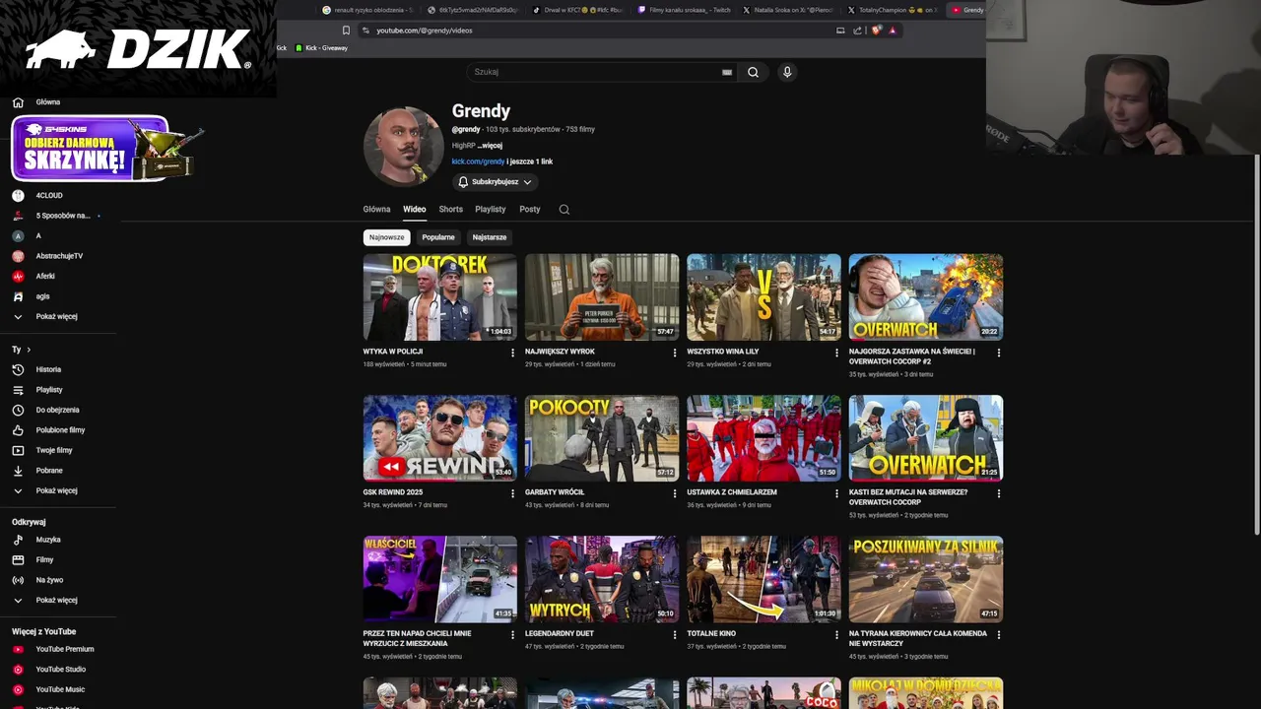
Task: Click the youtube.com address bar URL
Action: tap(425, 31)
